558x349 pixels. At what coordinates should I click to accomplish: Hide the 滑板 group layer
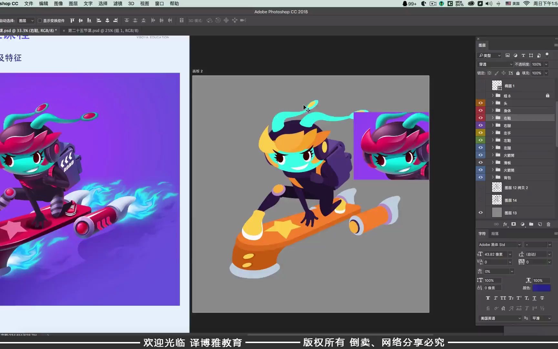(x=480, y=163)
